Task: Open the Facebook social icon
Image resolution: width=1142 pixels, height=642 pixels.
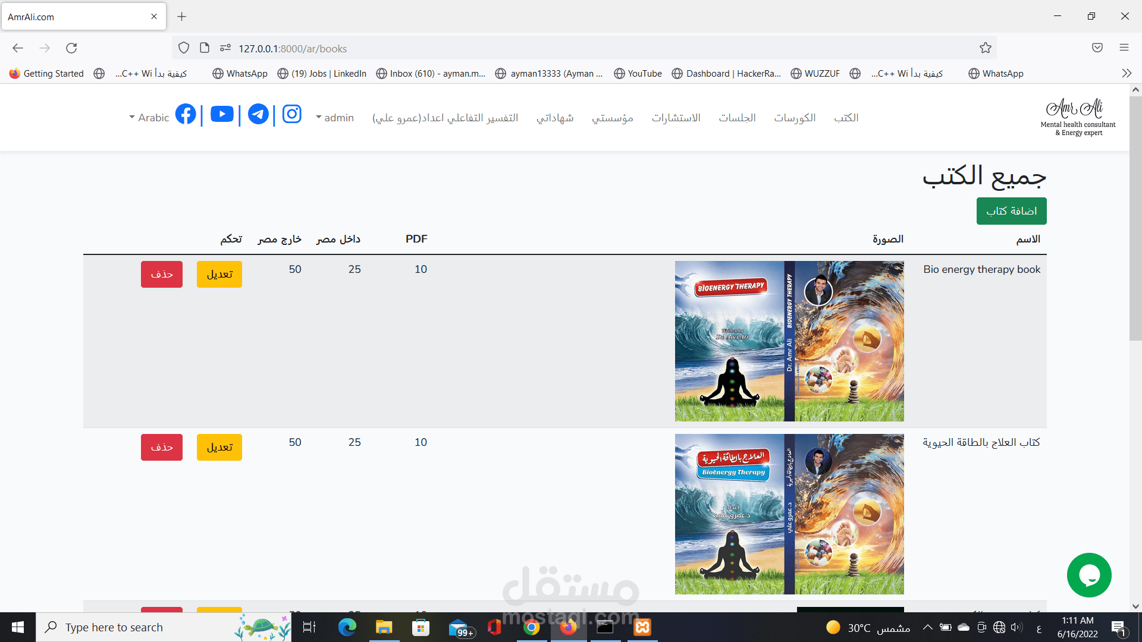Action: click(x=186, y=114)
